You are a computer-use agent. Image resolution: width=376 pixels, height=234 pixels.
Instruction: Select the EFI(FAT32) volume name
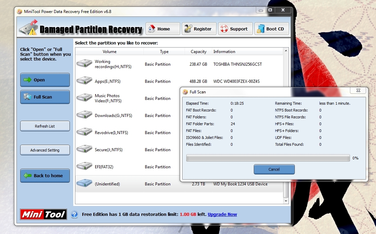[104, 167]
